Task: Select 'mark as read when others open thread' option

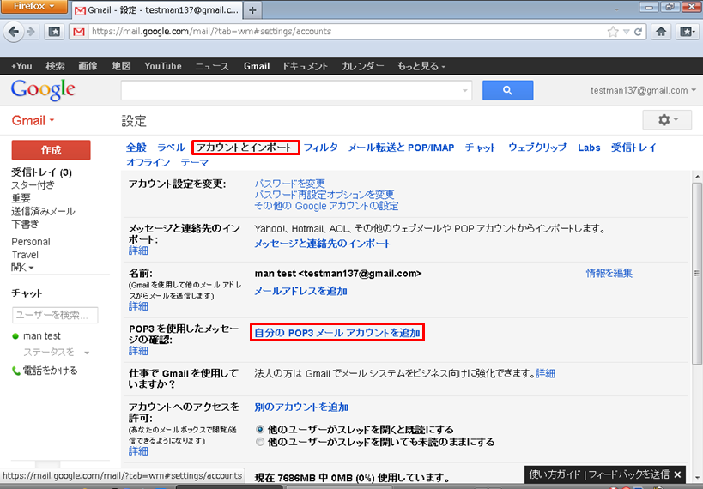Action: [260, 430]
